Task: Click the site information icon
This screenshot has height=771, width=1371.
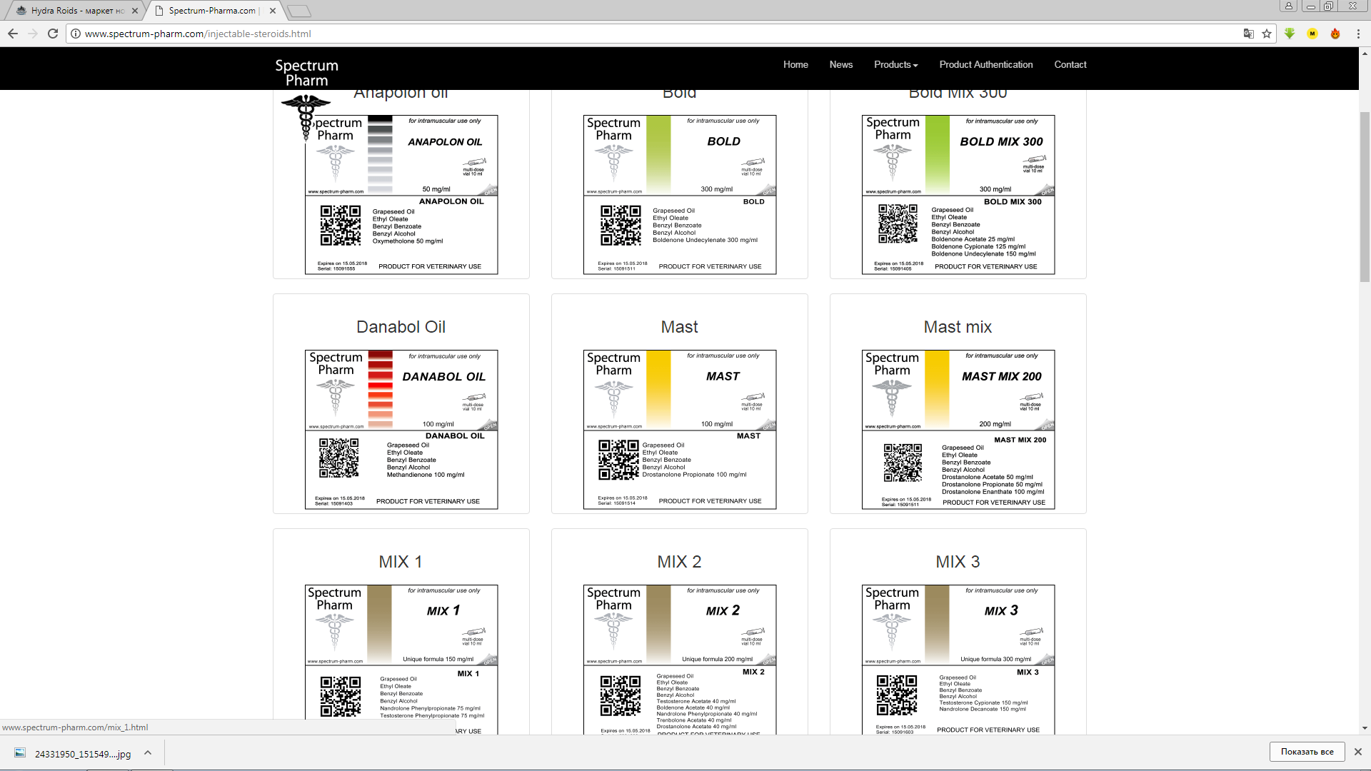Action: tap(76, 34)
